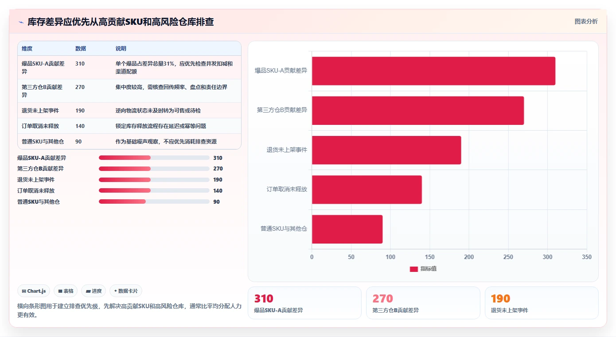Screen dimensions: 616x337
Task: Click the progress list value 90
Action: pos(216,202)
